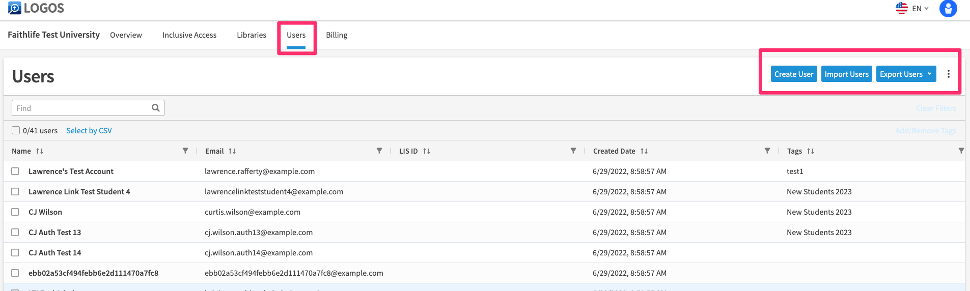Viewport: 970px width, 291px height.
Task: Click the Logos logo icon
Action: (14, 8)
